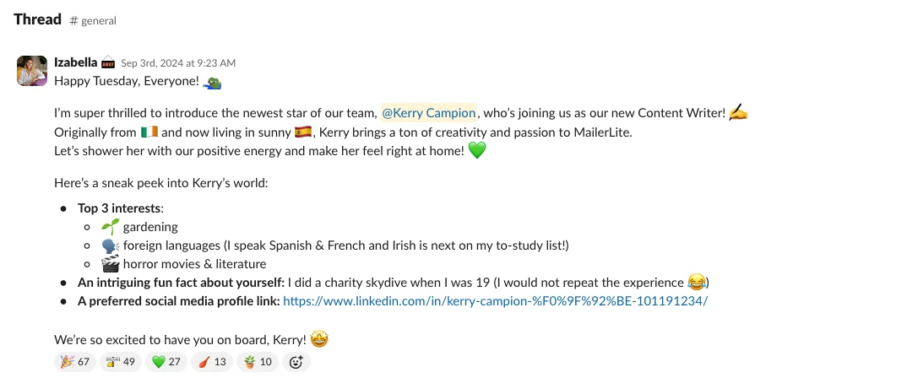This screenshot has height=383, width=907.
Task: Go to the #general channel
Action: (x=93, y=20)
